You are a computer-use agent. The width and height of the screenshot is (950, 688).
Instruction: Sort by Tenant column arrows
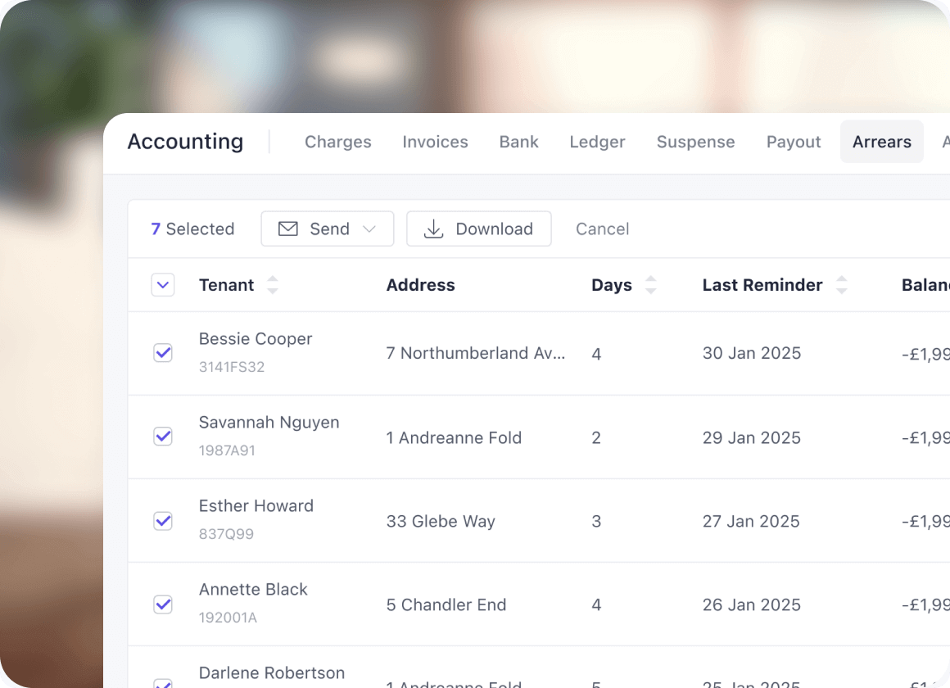pyautogui.click(x=273, y=285)
